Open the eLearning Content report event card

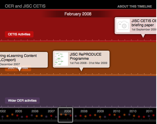pos(24,60)
